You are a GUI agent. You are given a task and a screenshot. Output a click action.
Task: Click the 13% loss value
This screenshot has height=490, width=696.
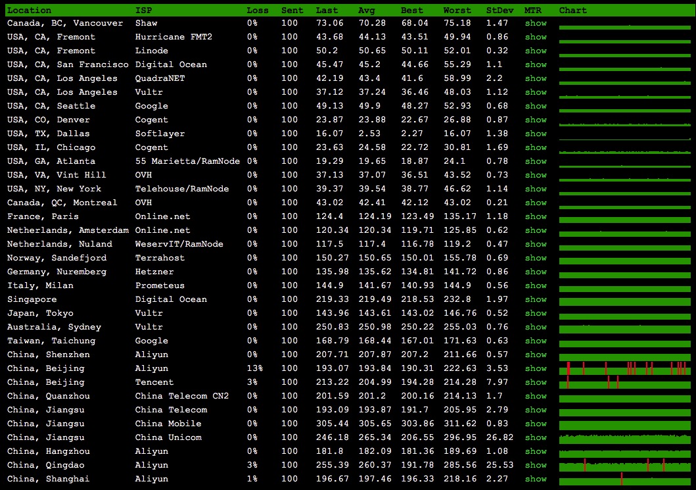[255, 368]
